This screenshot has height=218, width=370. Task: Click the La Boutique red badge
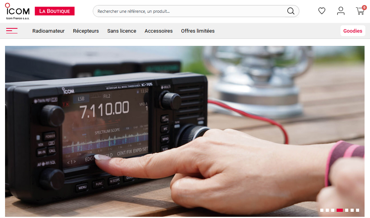tap(54, 11)
